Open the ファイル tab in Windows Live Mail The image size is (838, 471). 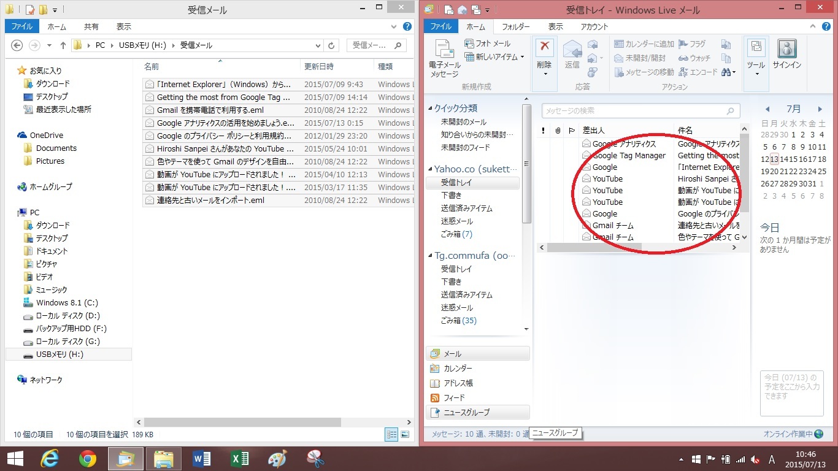pos(440,26)
